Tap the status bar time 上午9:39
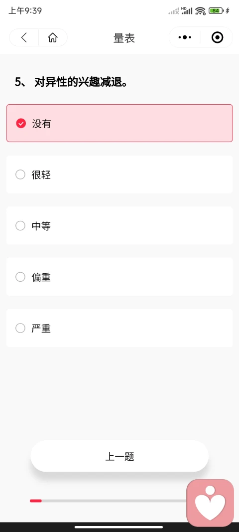The image size is (239, 532). click(25, 11)
